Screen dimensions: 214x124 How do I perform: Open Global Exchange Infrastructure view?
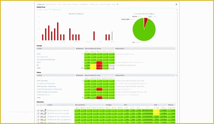pos(47,92)
